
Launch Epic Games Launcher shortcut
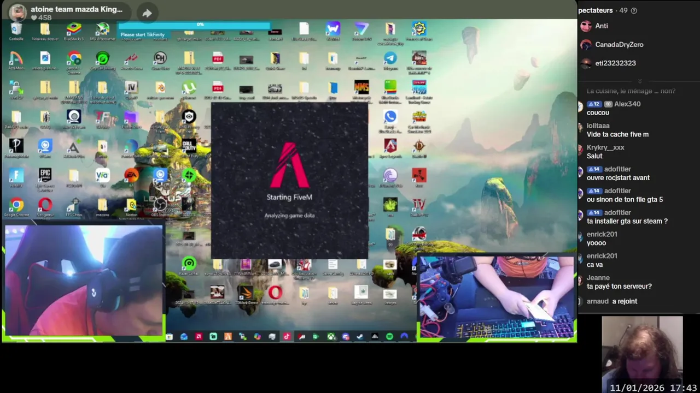point(45,180)
